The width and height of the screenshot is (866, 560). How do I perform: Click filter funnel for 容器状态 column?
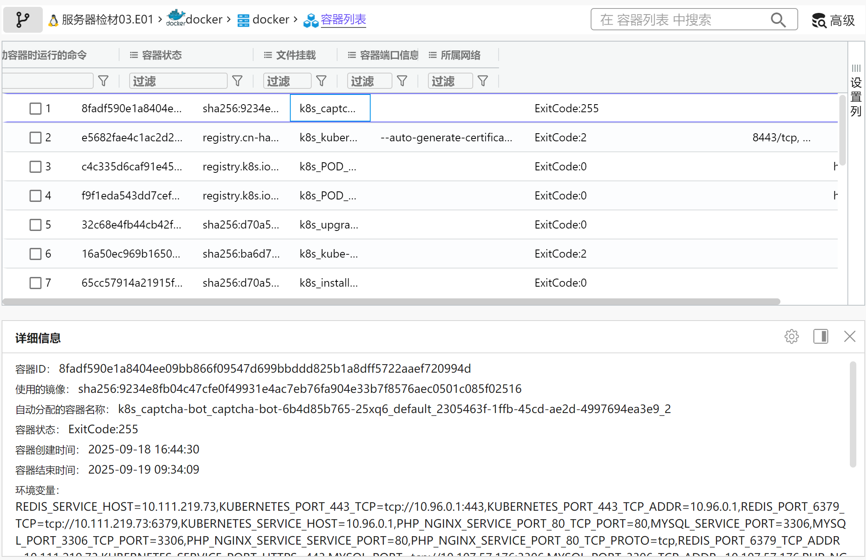(237, 81)
